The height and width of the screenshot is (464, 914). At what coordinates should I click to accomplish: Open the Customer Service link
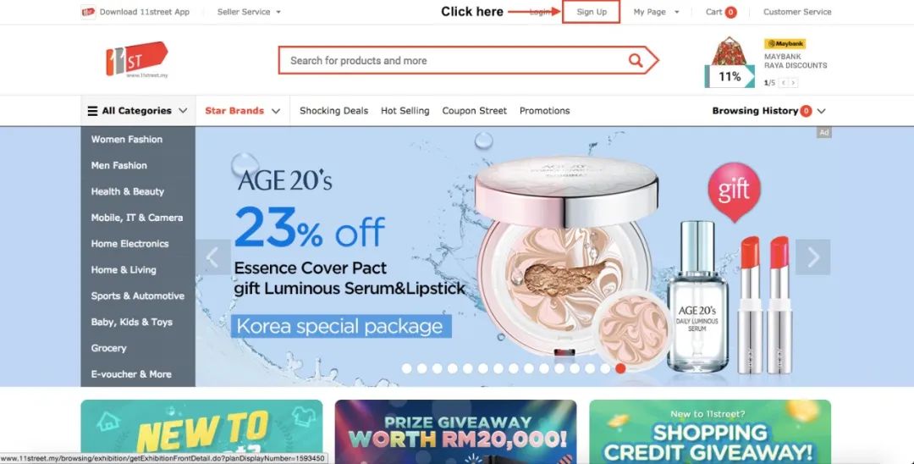(797, 12)
